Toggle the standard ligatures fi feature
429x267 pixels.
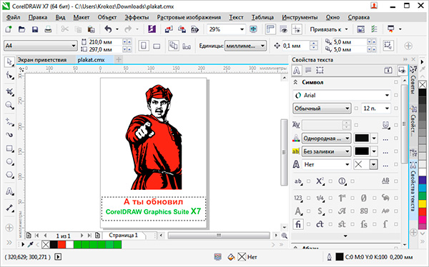click(298, 224)
